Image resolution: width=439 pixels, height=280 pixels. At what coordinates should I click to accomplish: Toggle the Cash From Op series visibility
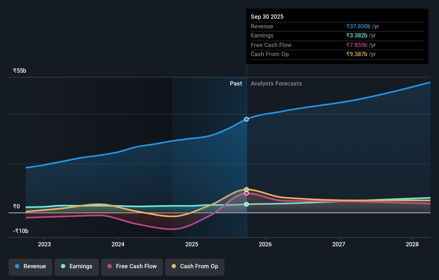pyautogui.click(x=195, y=266)
